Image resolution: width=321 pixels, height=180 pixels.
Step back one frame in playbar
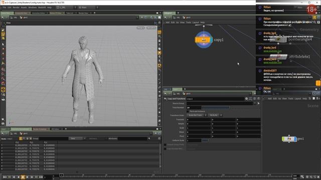[x=14, y=177]
